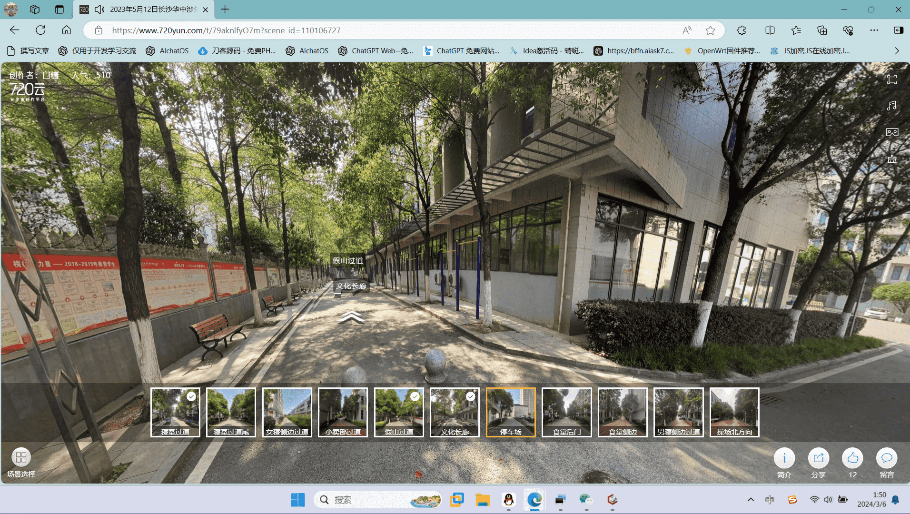This screenshot has width=910, height=514.
Task: Click the forward navigation arrow on road
Action: pyautogui.click(x=351, y=317)
